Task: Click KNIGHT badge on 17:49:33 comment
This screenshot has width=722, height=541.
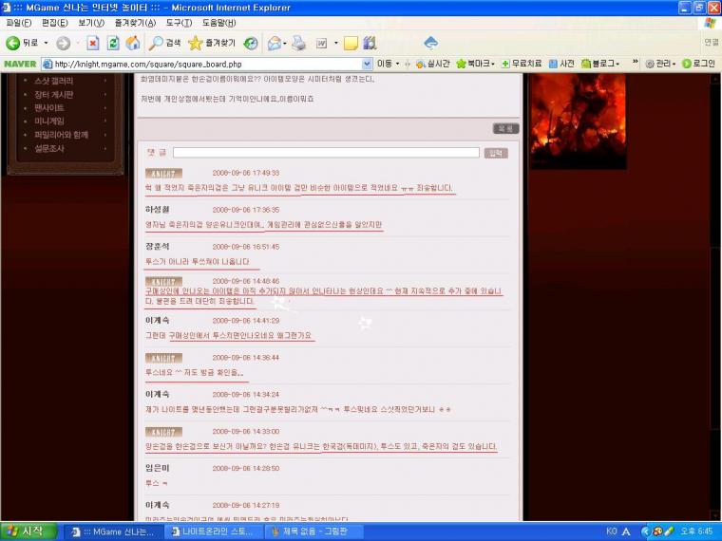Action: pyautogui.click(x=163, y=173)
